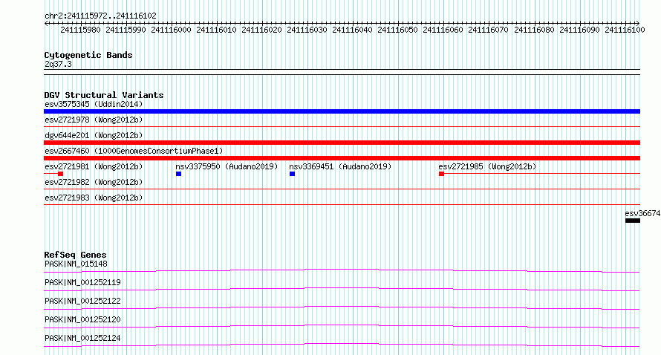Click the thick red esv2667460 variant bar

[342, 158]
